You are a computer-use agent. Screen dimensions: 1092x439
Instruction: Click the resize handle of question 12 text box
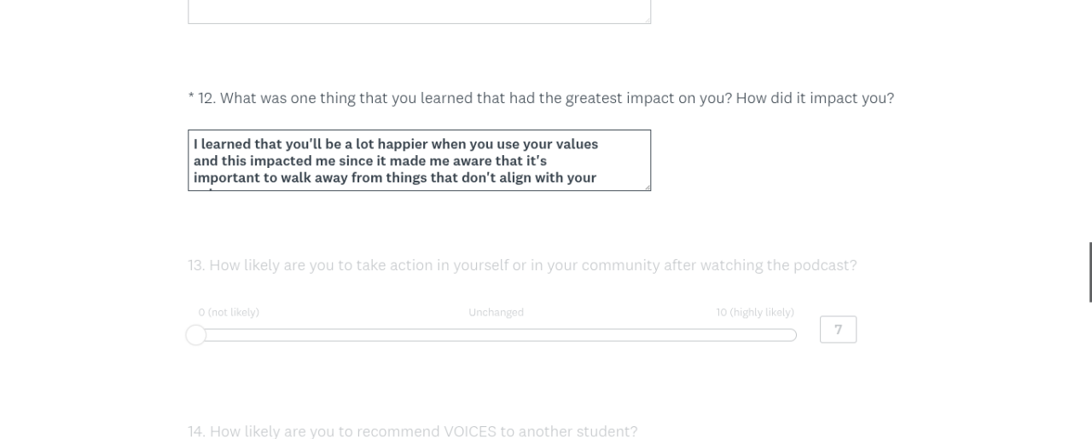[647, 187]
